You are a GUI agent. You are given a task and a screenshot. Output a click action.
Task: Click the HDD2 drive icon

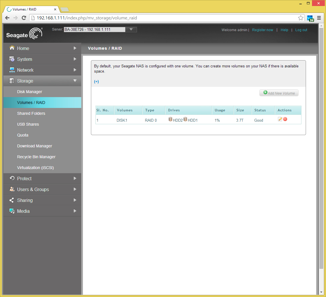tap(170, 119)
